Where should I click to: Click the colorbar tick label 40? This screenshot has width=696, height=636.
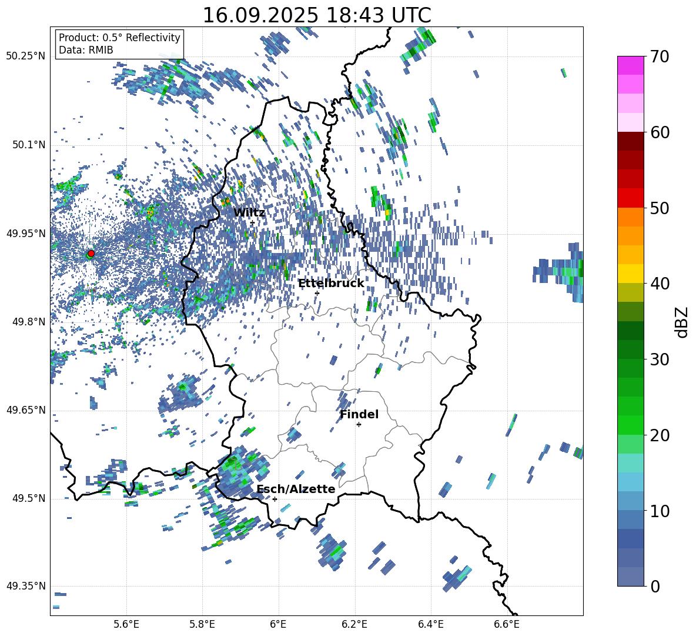(x=660, y=284)
